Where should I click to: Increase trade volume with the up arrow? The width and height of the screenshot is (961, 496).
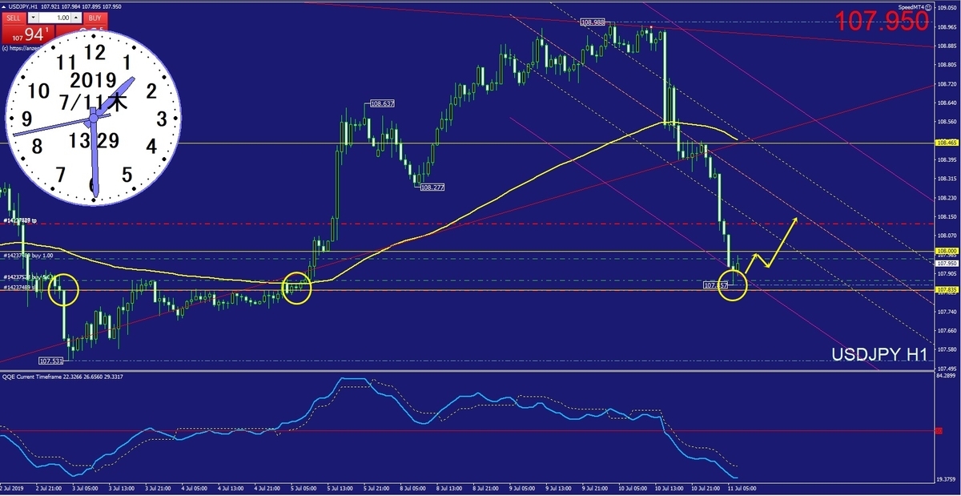click(78, 18)
